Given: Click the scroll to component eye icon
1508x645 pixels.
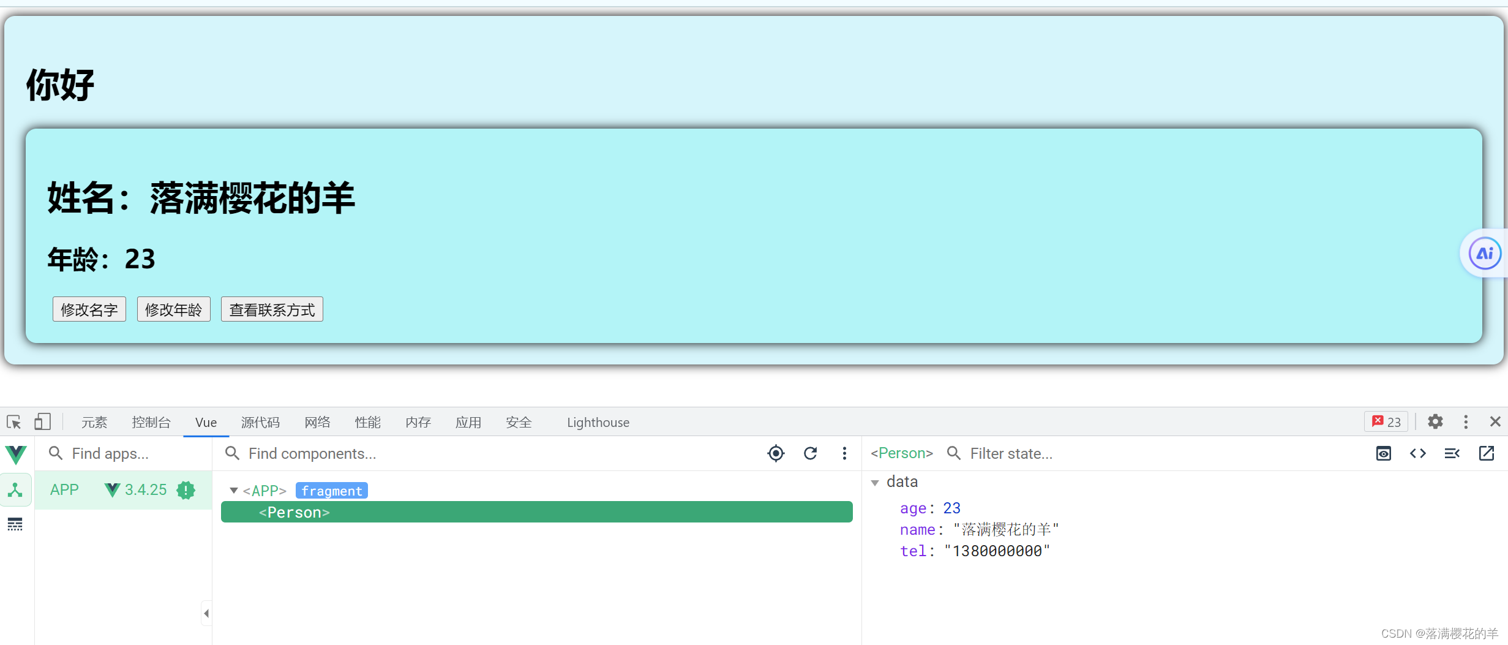Looking at the screenshot, I should point(1384,453).
